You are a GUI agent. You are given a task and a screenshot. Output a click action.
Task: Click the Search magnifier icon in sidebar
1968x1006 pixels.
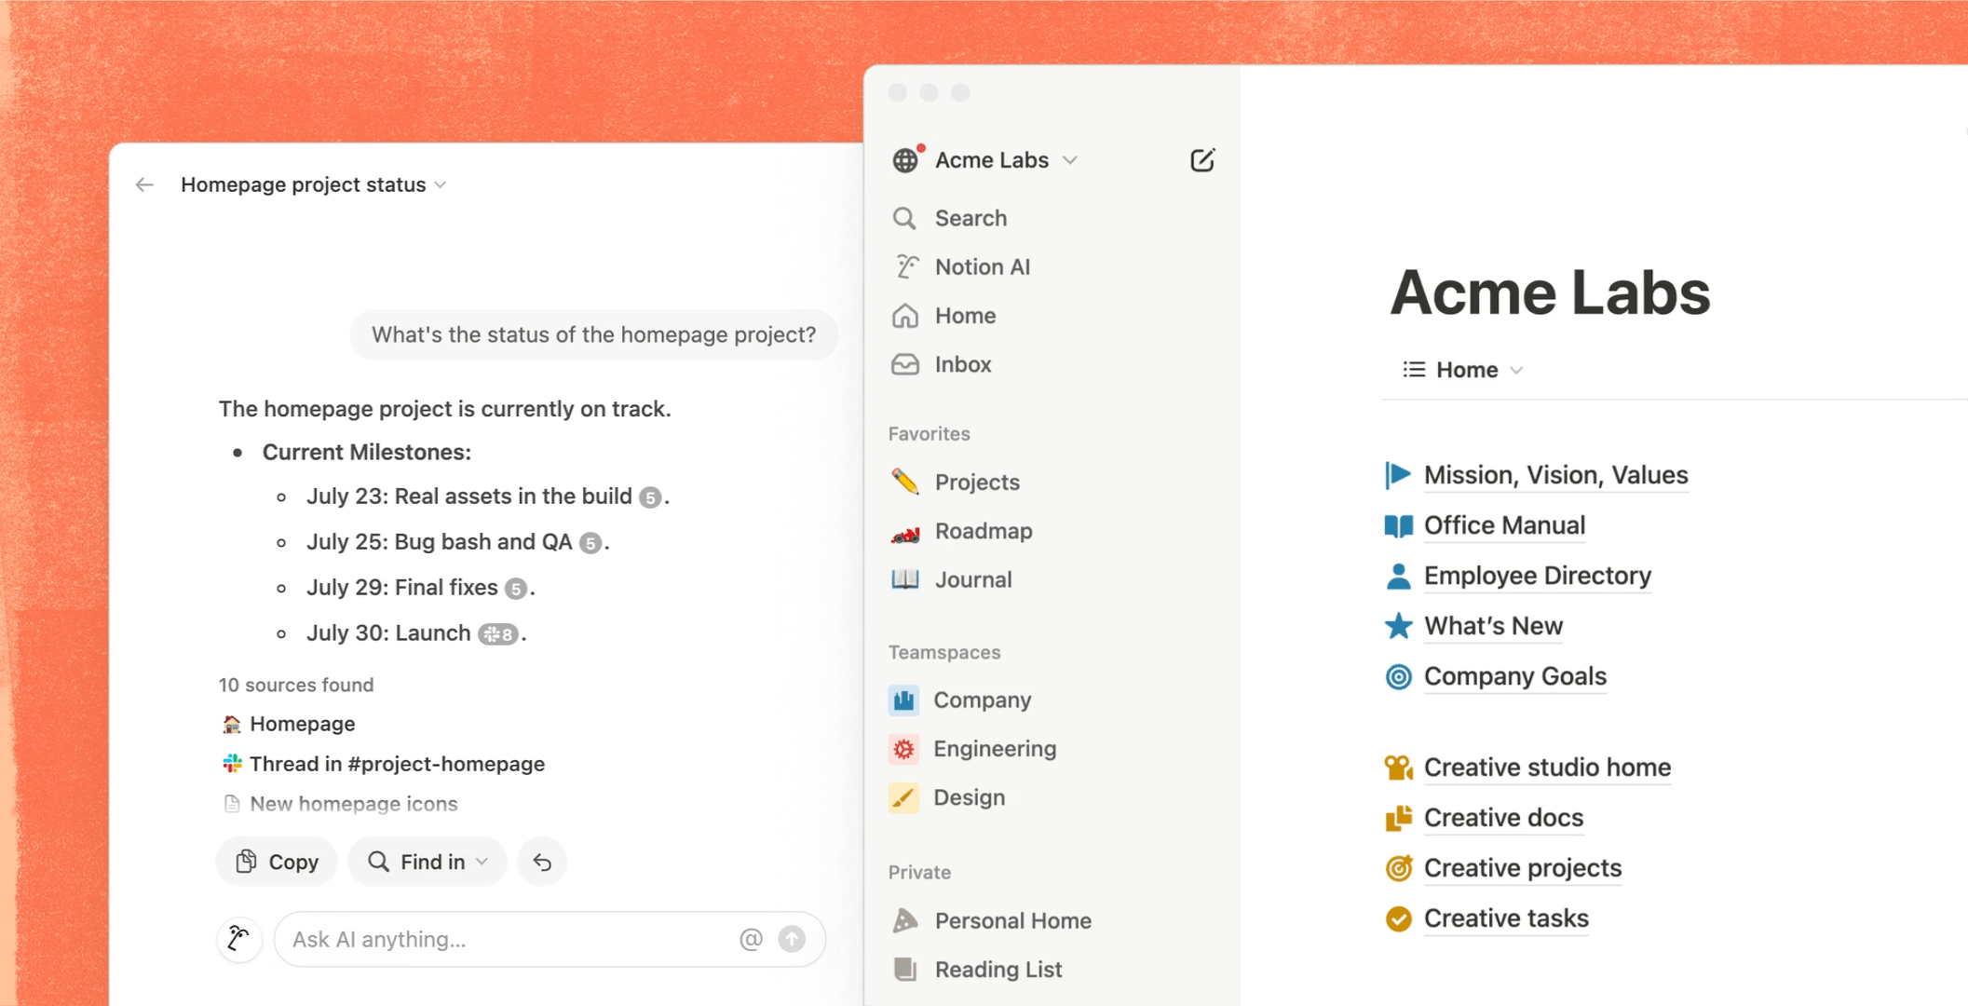point(904,218)
